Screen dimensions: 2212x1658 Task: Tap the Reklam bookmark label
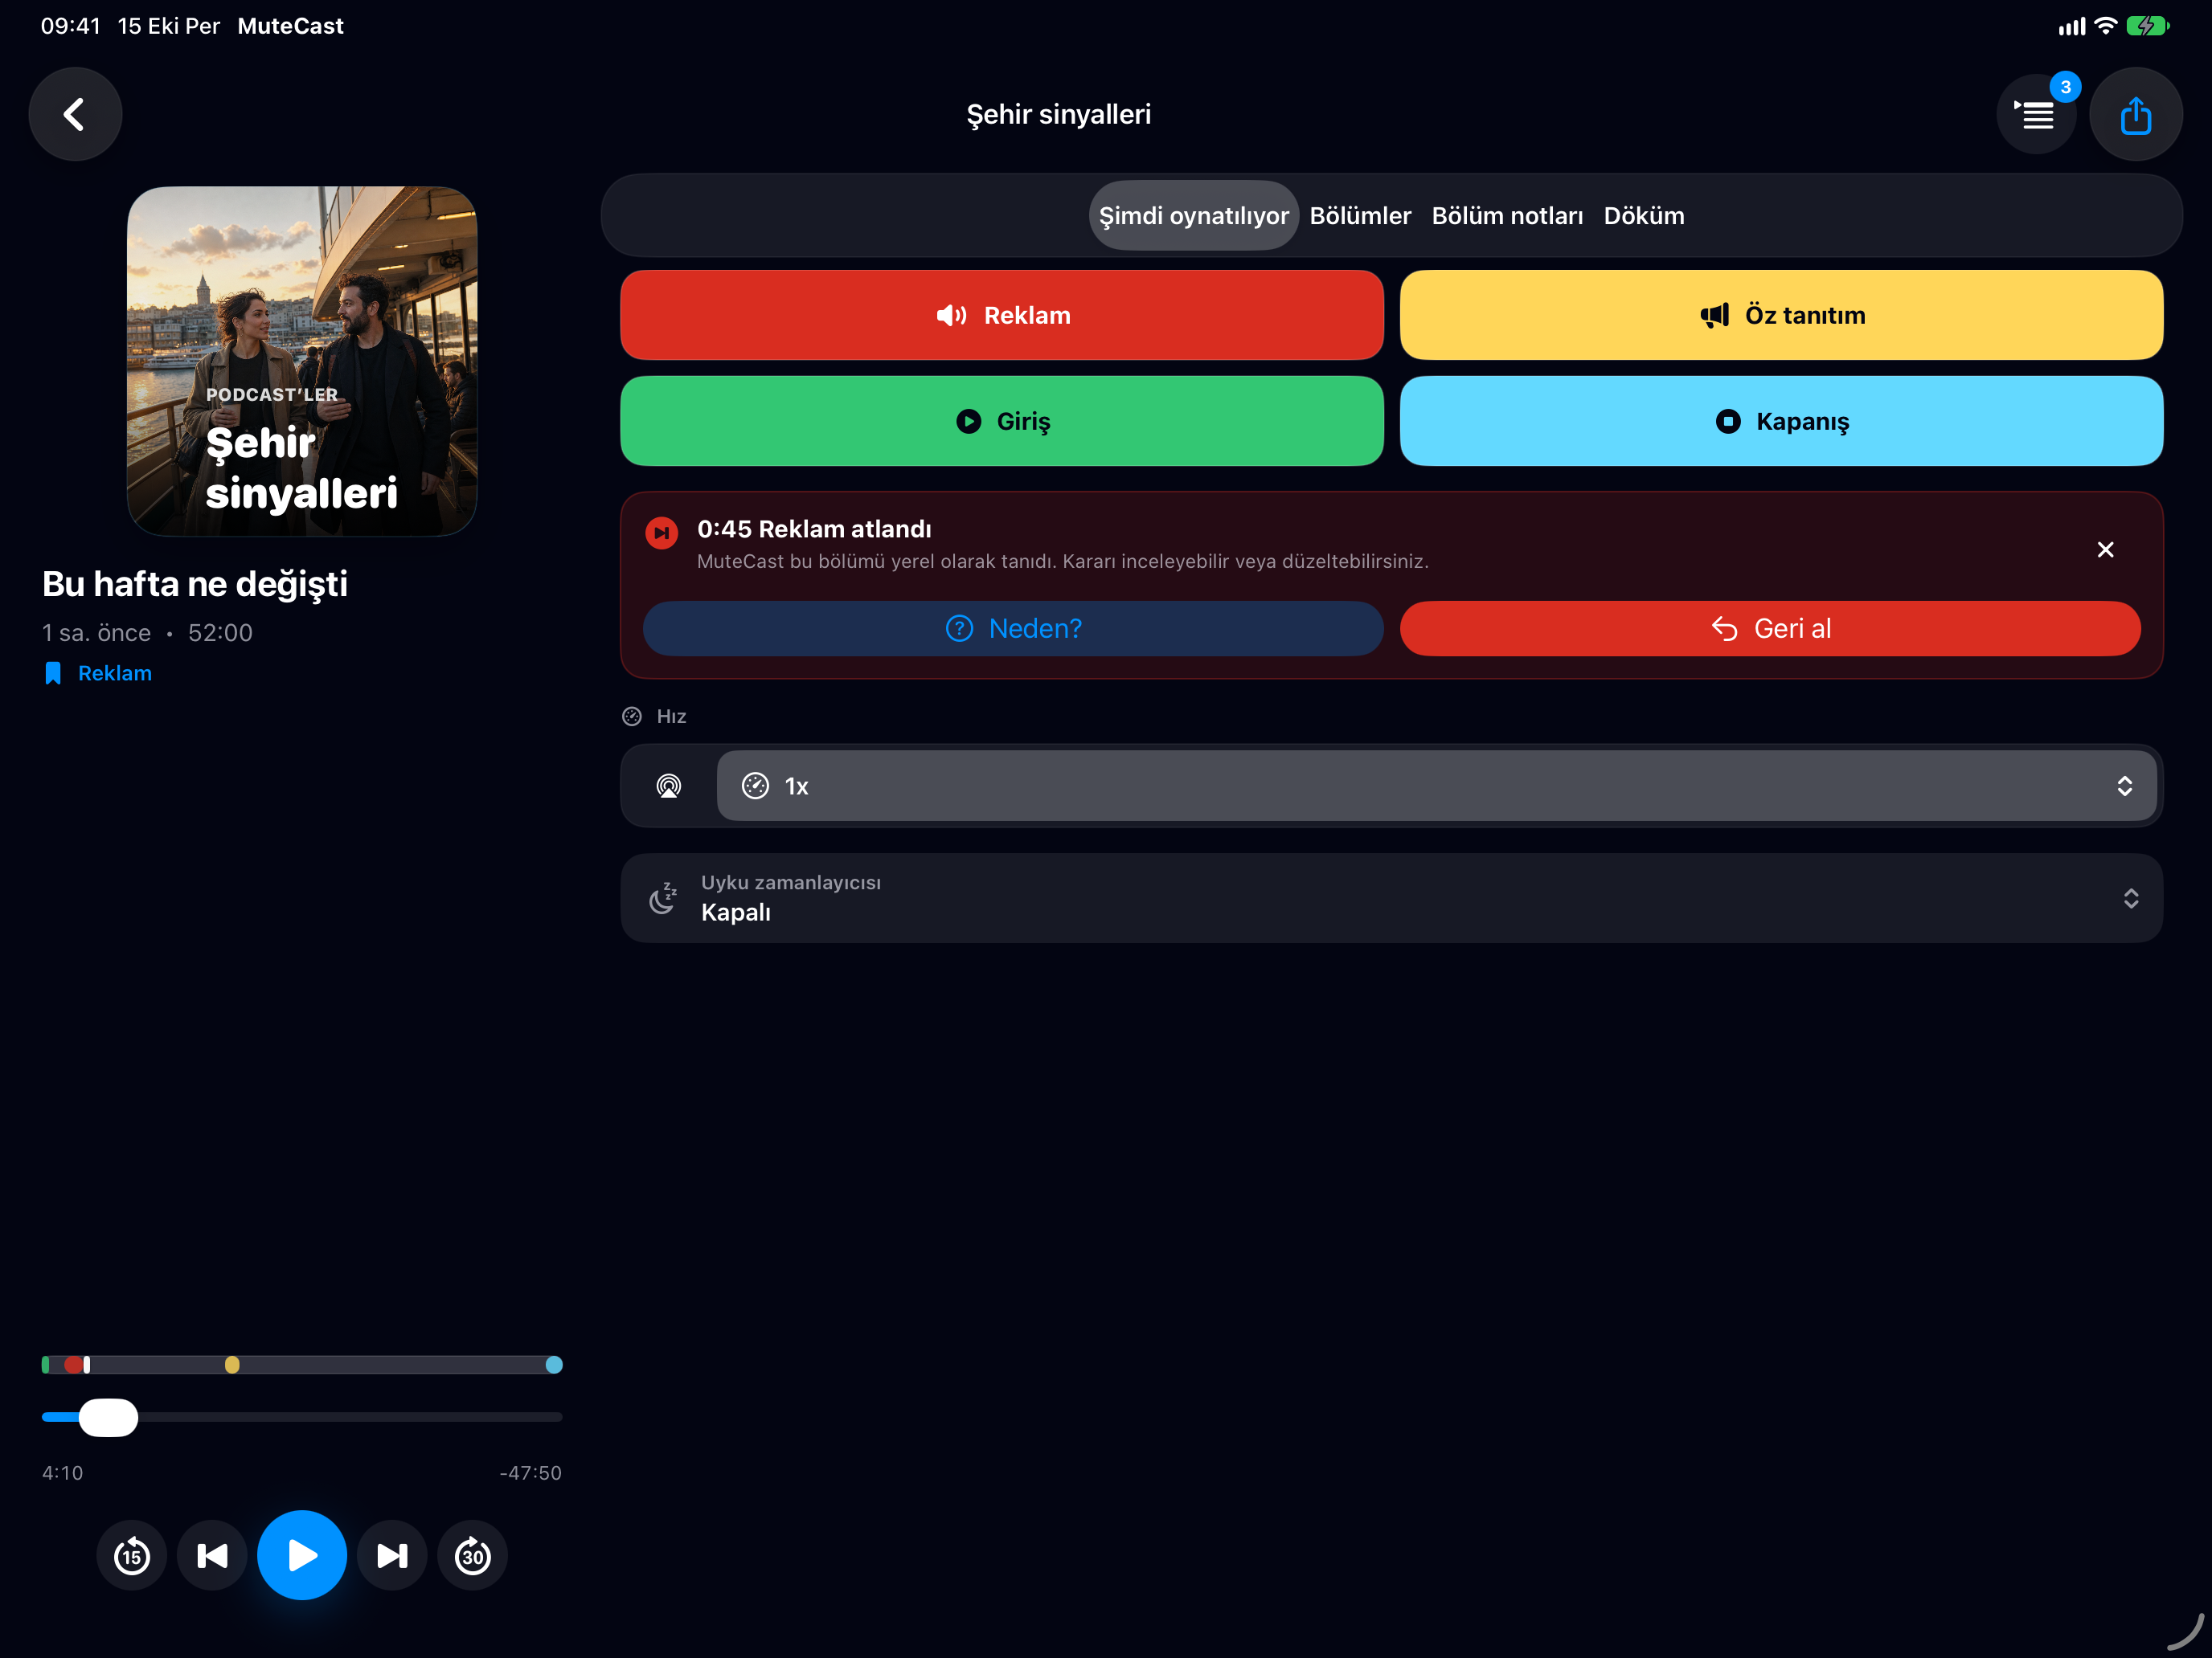98,674
